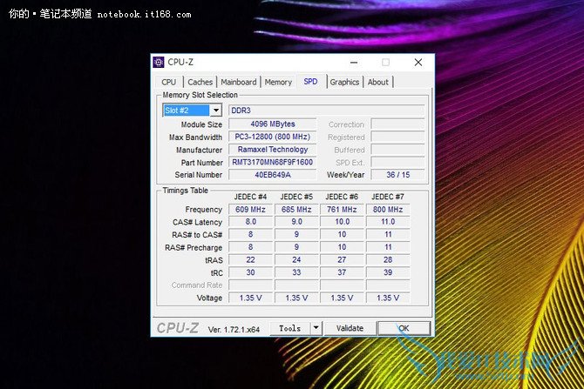Click the Validate button
The height and width of the screenshot is (389, 584).
[350, 328]
